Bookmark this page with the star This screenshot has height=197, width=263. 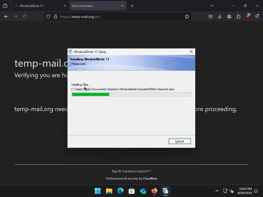pos(187,17)
